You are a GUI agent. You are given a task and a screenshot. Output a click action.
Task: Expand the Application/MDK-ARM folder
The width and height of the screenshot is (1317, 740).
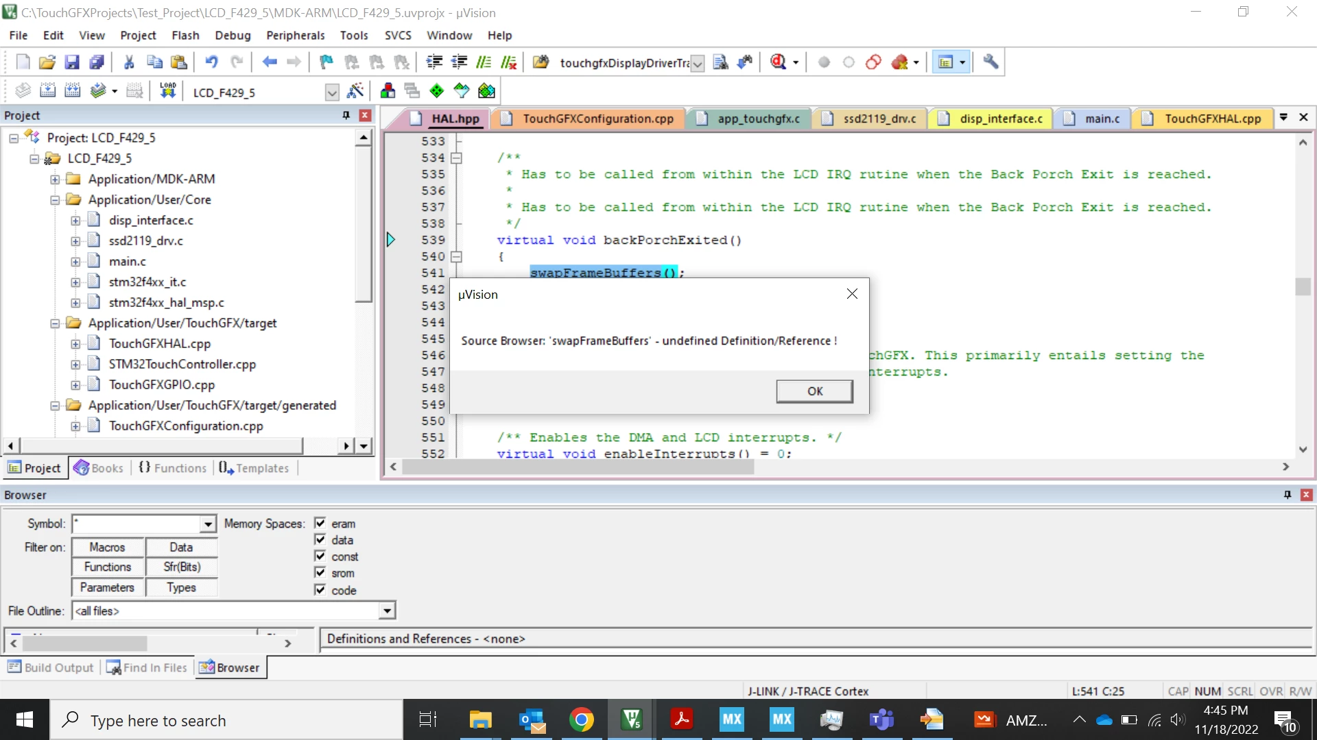(55, 180)
